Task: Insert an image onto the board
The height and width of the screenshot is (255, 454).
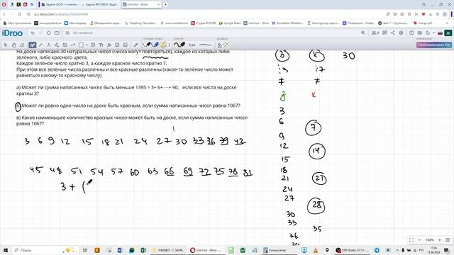Action: (125, 45)
